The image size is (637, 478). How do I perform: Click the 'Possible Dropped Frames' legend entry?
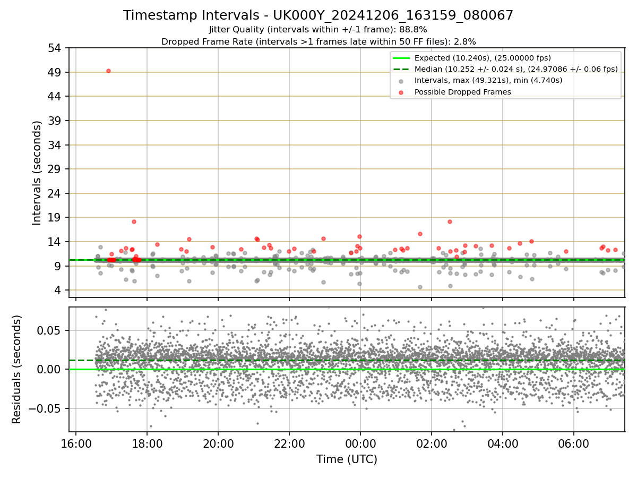point(462,92)
